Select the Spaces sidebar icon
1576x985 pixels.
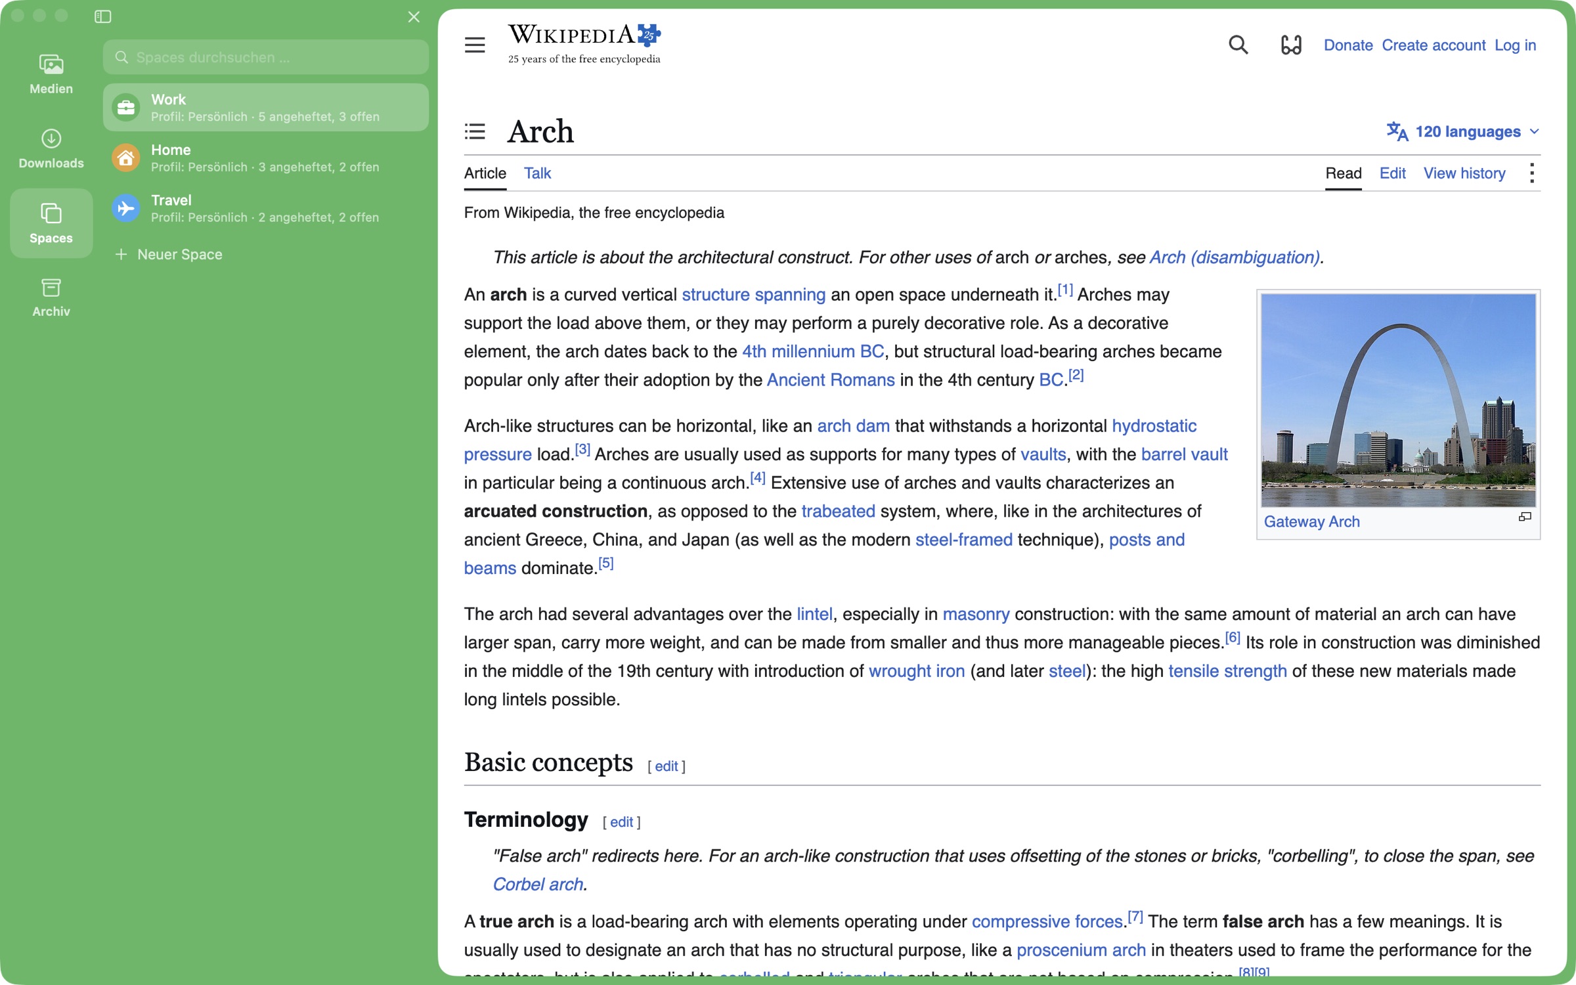pos(51,213)
